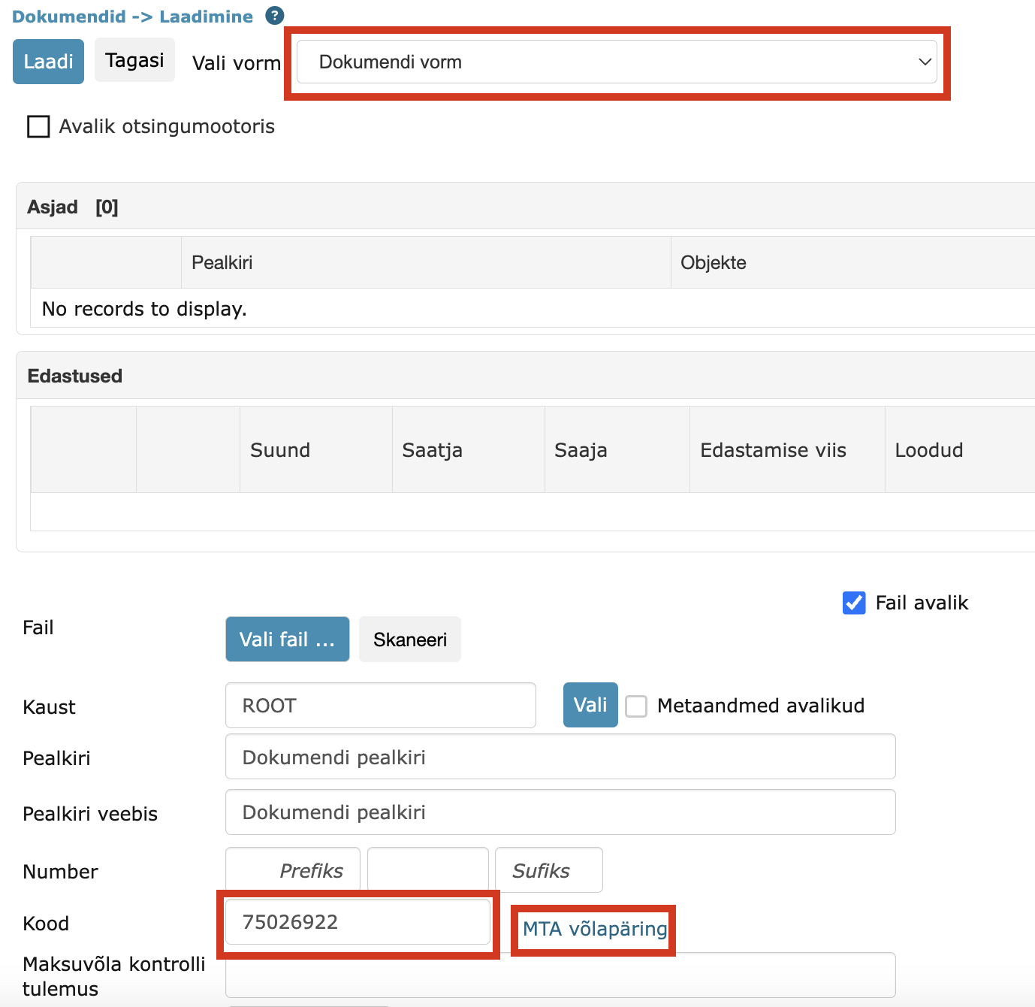
Task: Toggle Metaandmed avalikud checkbox
Action: click(636, 706)
